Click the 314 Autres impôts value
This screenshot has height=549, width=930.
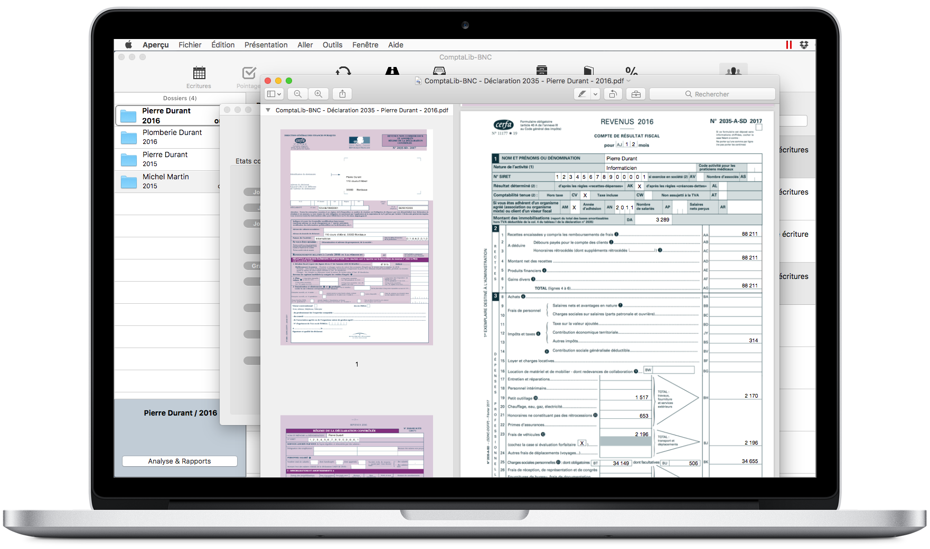click(x=754, y=341)
